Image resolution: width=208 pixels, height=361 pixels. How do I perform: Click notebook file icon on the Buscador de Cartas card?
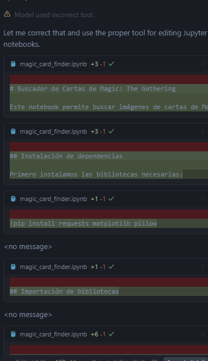coord(13,64)
